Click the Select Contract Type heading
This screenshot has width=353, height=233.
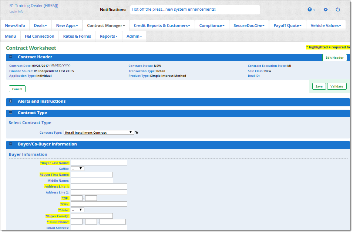click(30, 123)
